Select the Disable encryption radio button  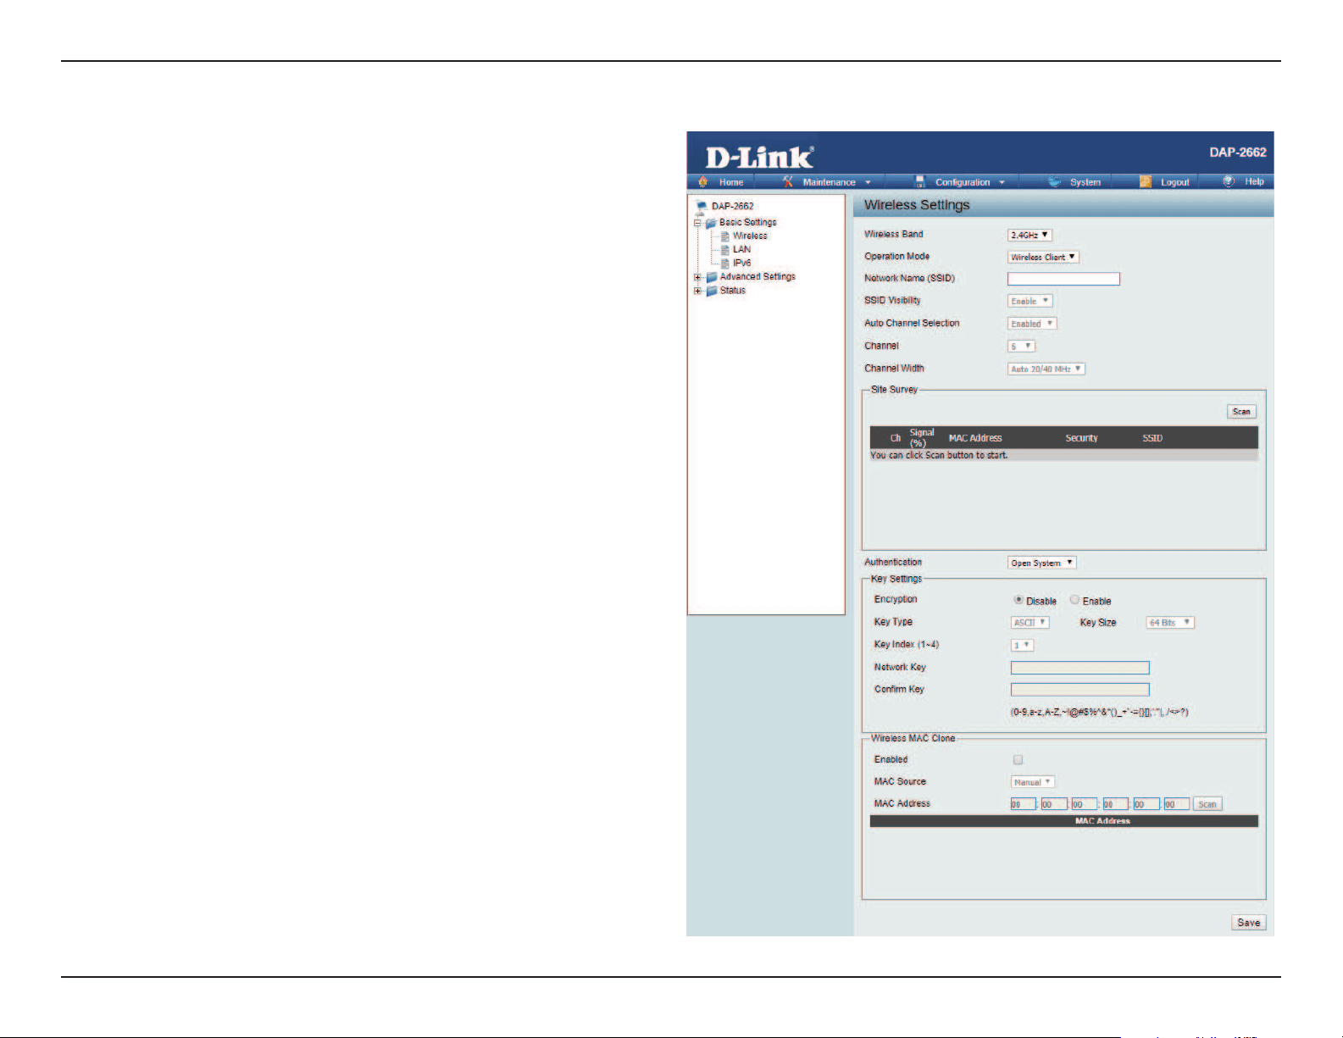(1018, 600)
